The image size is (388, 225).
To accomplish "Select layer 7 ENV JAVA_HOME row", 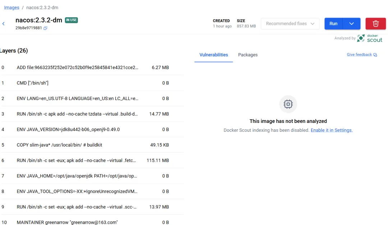I will (x=92, y=176).
